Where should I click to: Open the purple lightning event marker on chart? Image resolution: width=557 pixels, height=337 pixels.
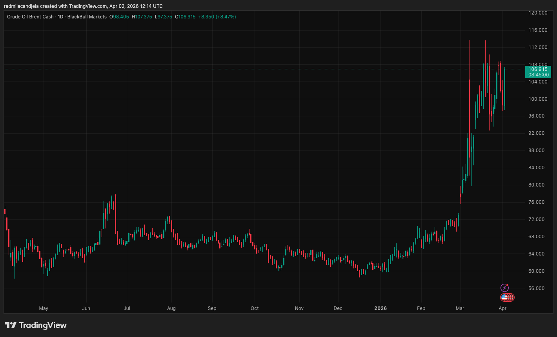click(504, 287)
